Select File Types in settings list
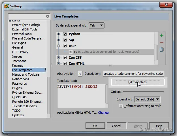Image resolution: width=177 pixels, height=136 pixels. (19, 43)
